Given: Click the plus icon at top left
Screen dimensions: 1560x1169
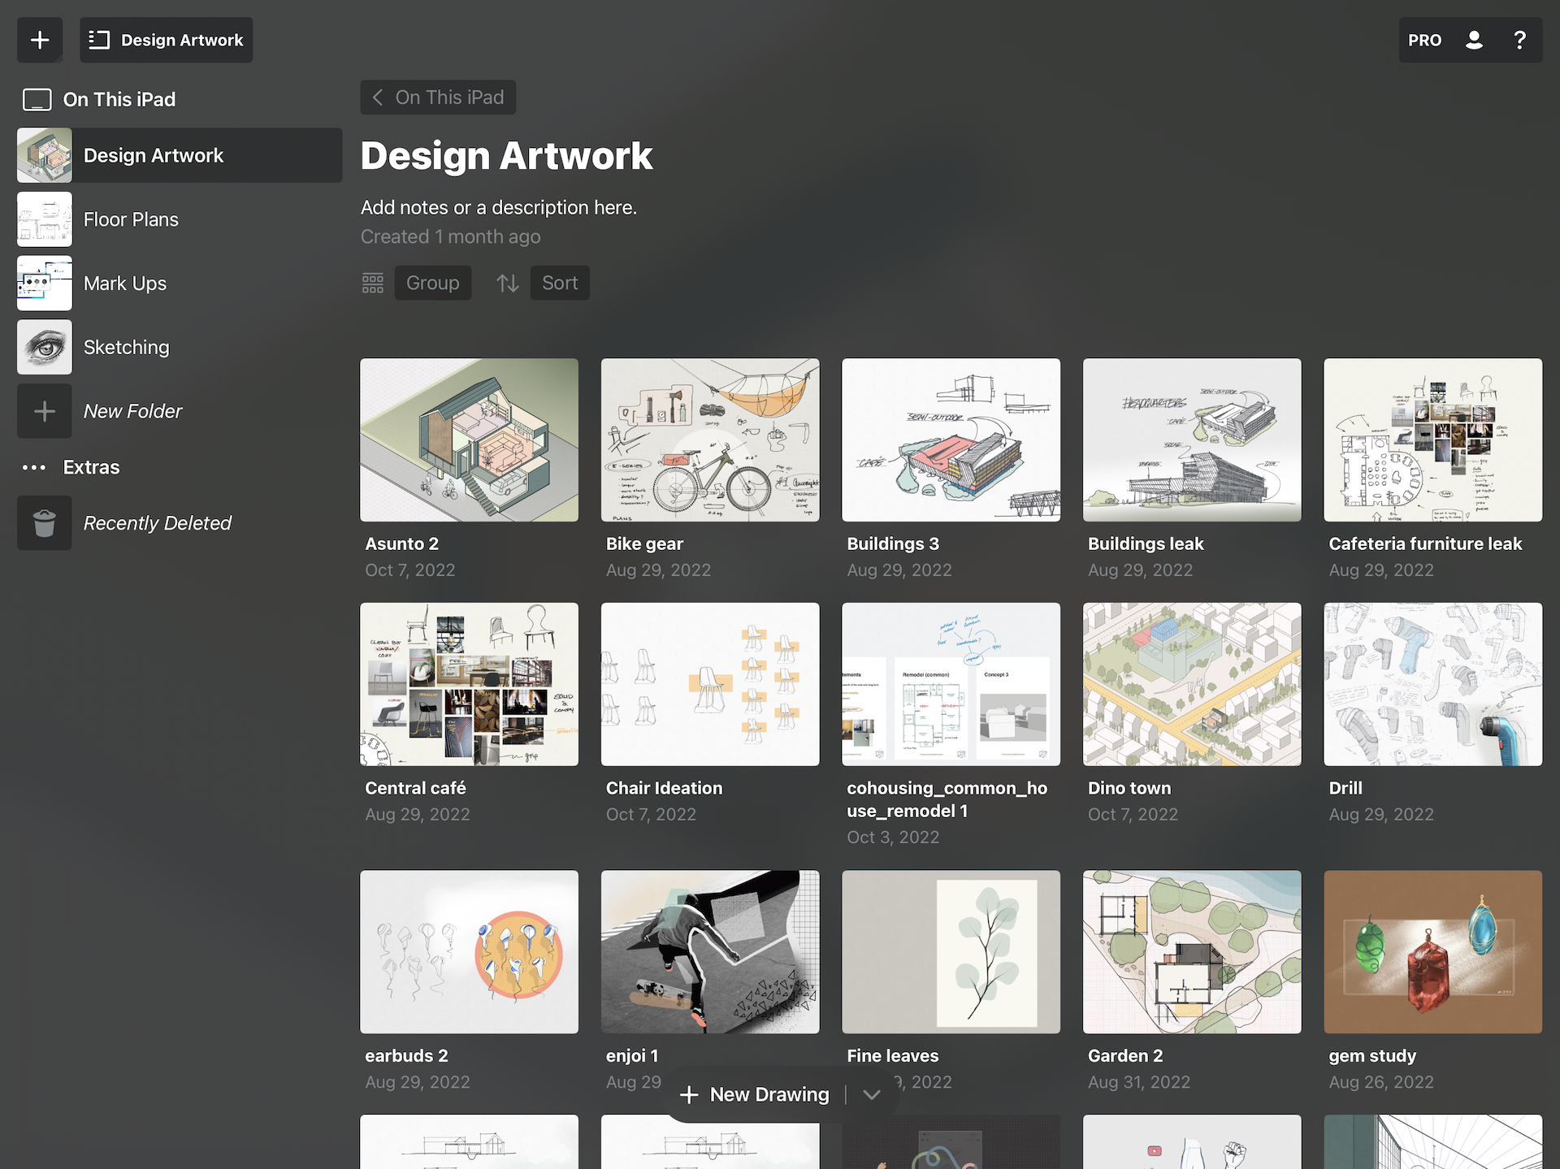Looking at the screenshot, I should pyautogui.click(x=40, y=40).
